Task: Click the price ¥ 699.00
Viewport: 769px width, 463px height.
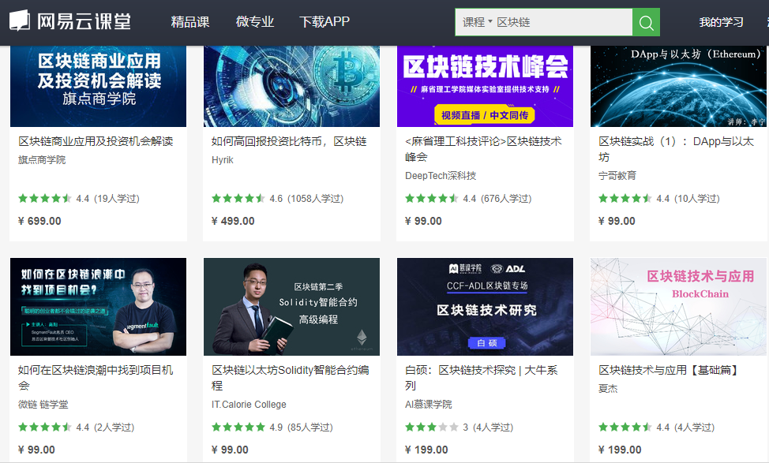Action: click(x=39, y=221)
